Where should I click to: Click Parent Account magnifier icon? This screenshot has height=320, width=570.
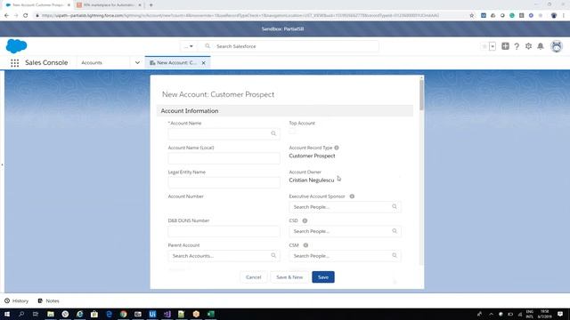pos(273,256)
